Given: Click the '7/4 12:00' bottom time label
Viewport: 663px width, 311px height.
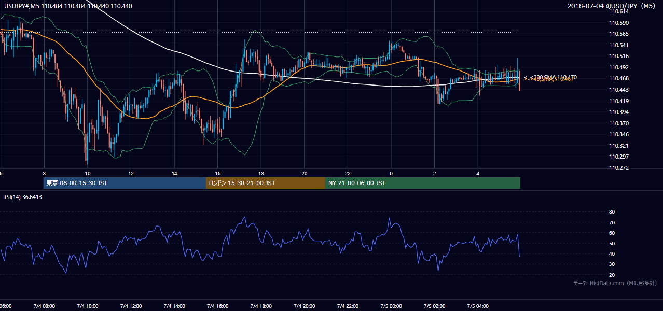Looking at the screenshot, I should (x=131, y=306).
